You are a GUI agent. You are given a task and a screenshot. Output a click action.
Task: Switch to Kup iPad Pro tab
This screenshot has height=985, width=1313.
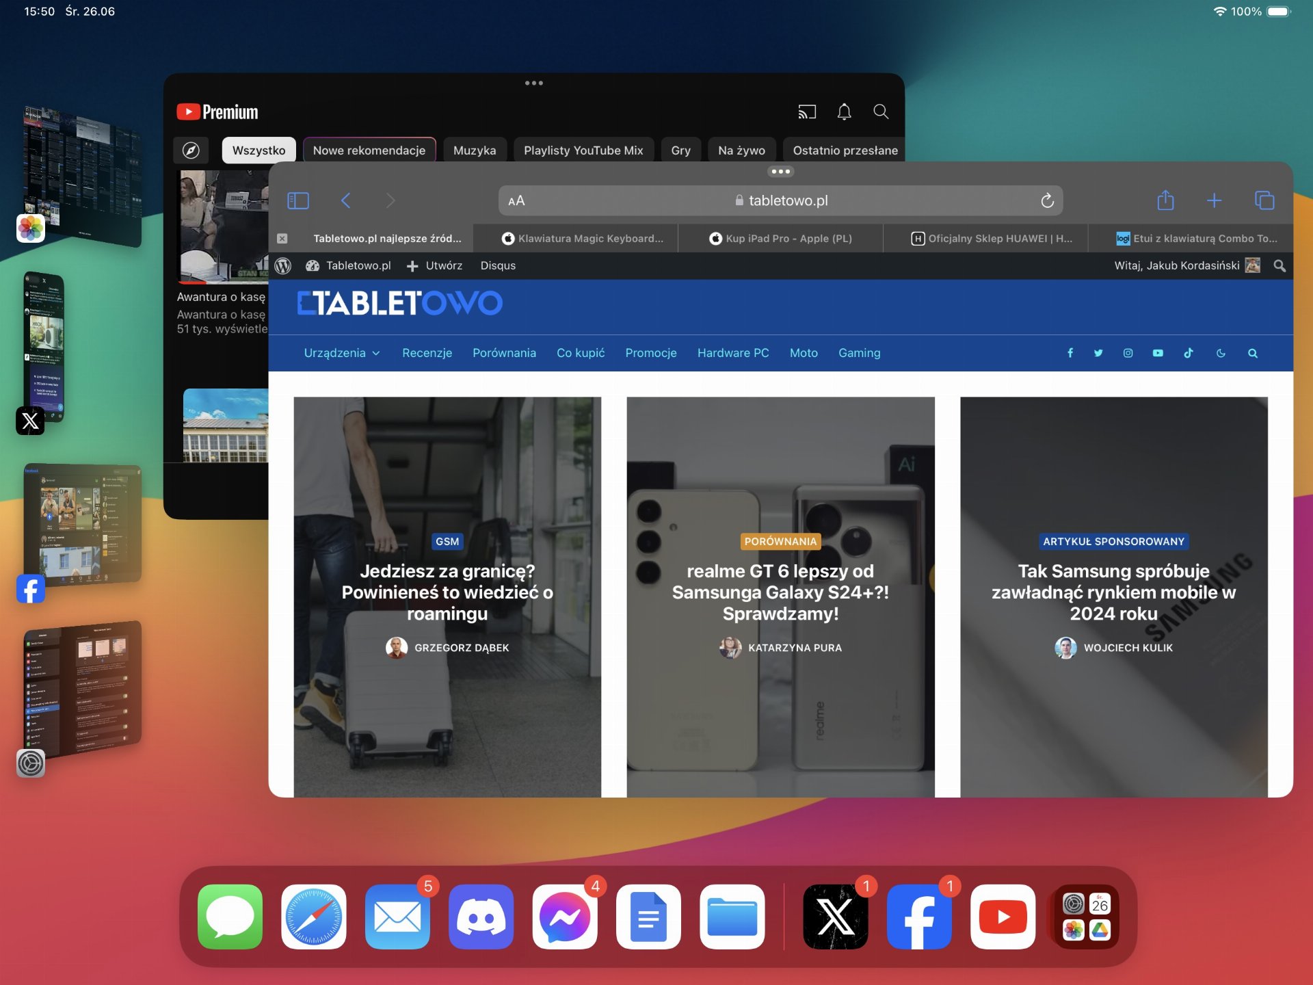coord(780,239)
